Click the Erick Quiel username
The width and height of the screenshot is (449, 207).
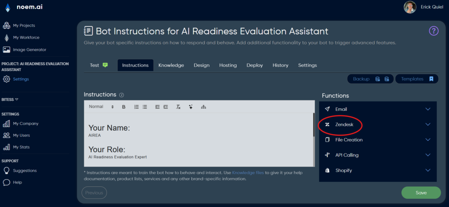(x=432, y=7)
